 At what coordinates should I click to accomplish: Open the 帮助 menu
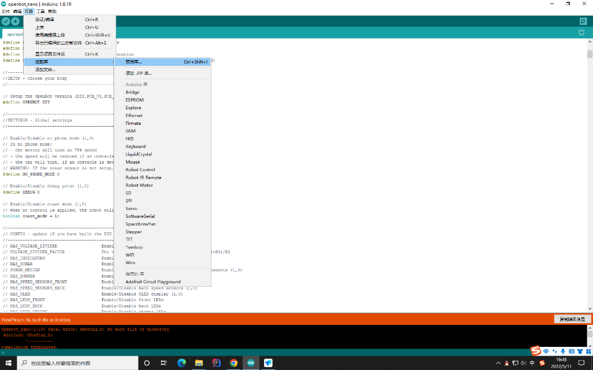coord(52,12)
